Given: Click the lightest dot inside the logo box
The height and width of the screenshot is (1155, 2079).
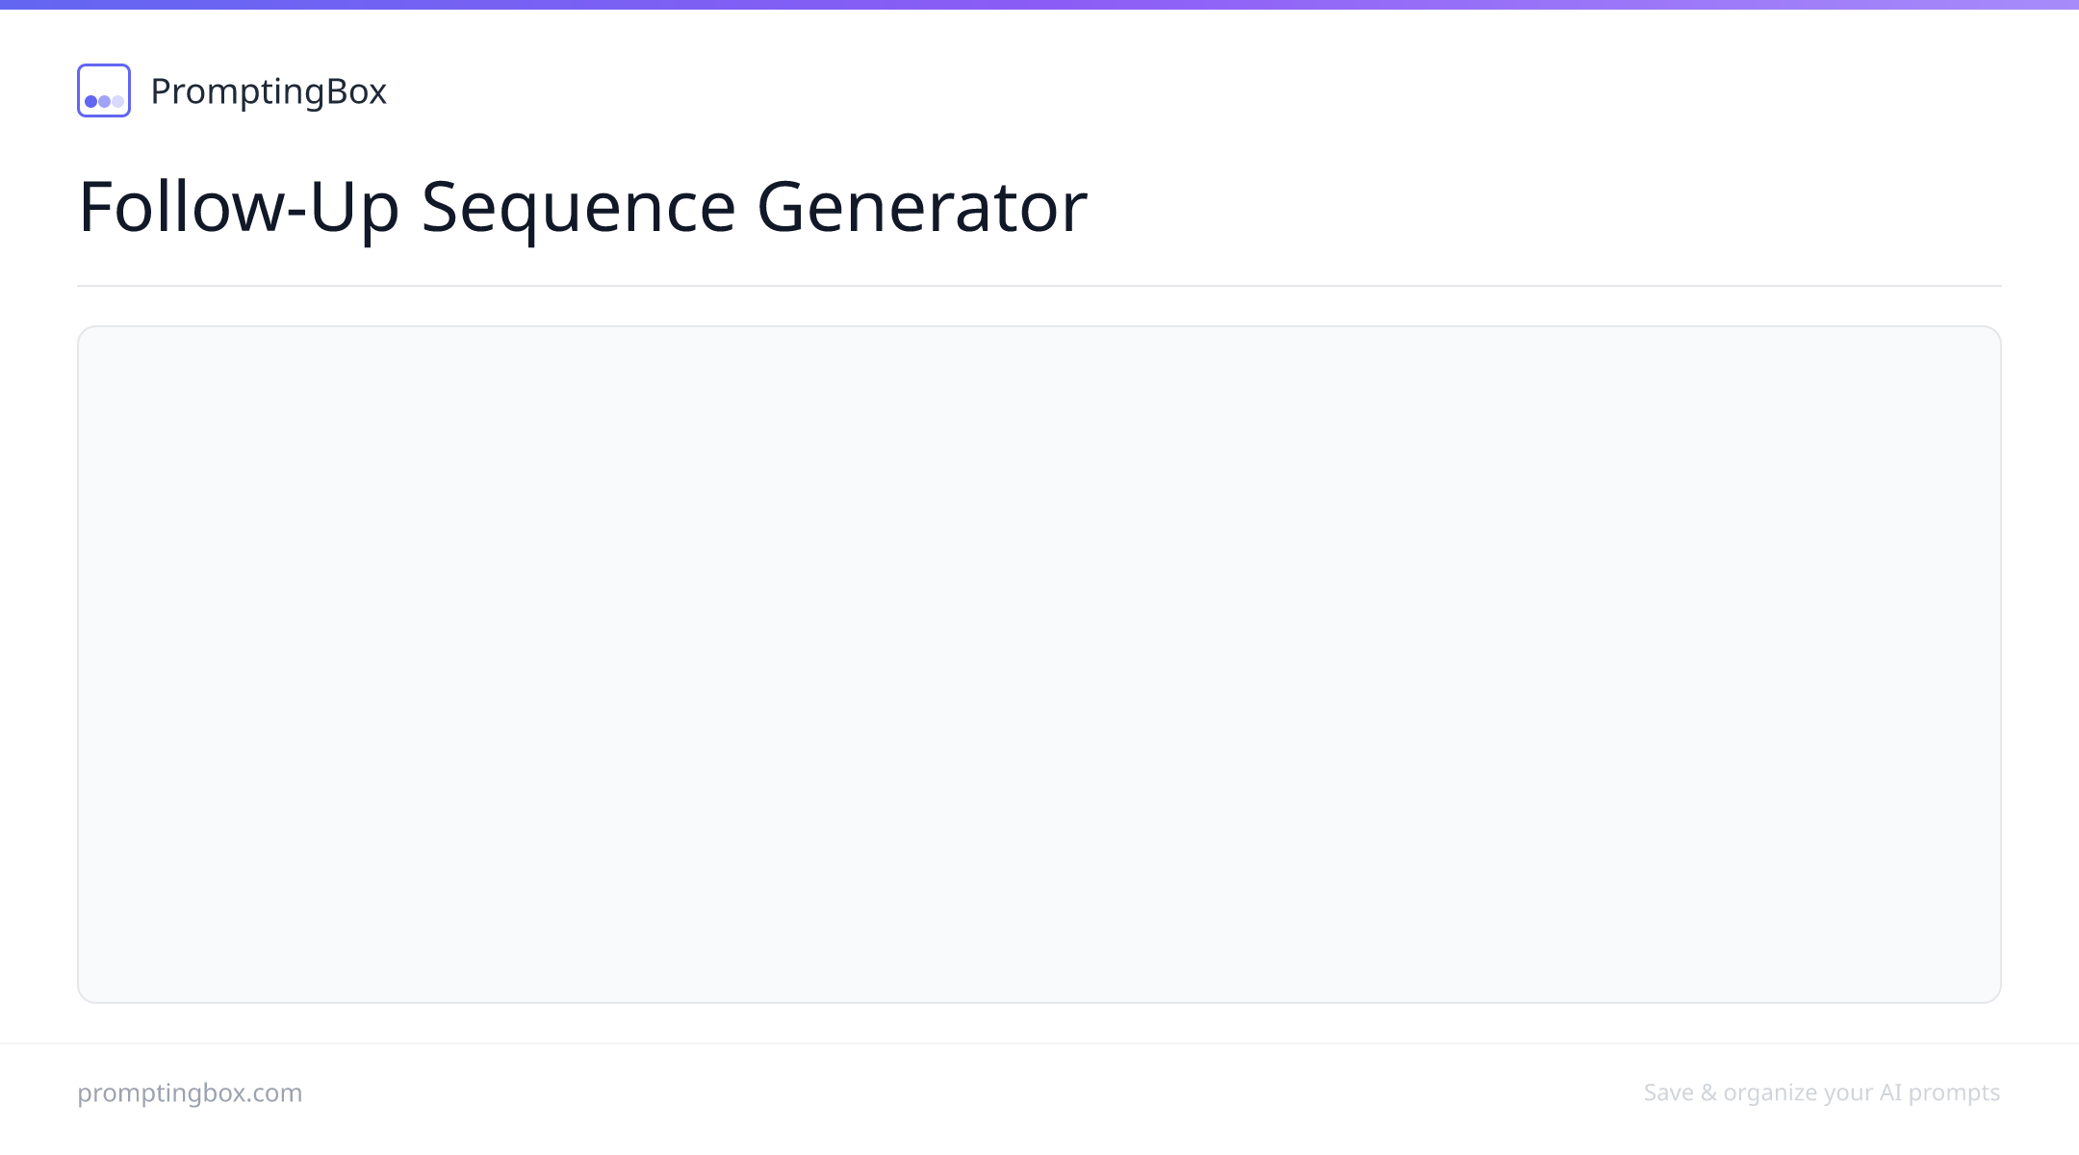Looking at the screenshot, I should [118, 101].
